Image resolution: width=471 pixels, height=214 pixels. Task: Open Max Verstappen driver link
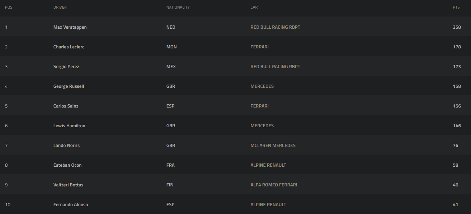click(x=70, y=27)
